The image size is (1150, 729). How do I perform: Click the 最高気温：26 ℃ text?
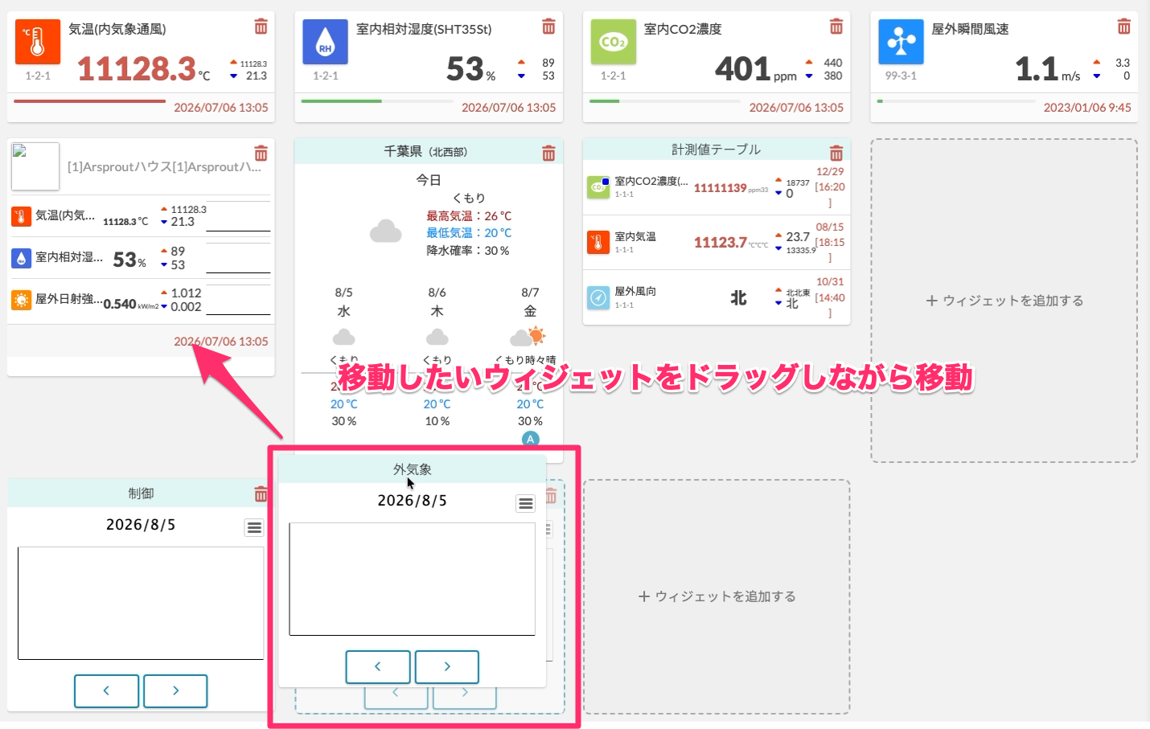point(469,216)
